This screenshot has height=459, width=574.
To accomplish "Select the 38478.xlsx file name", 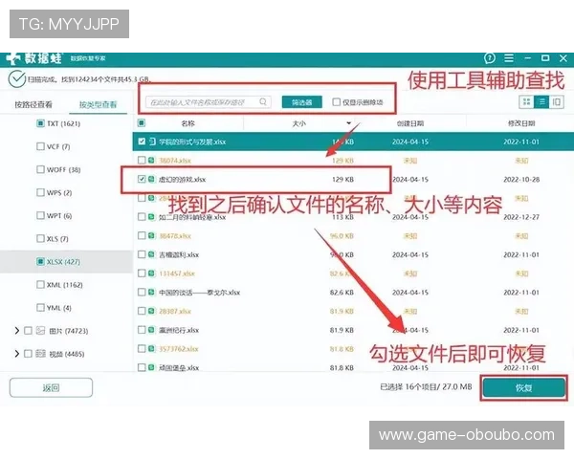I will (175, 236).
